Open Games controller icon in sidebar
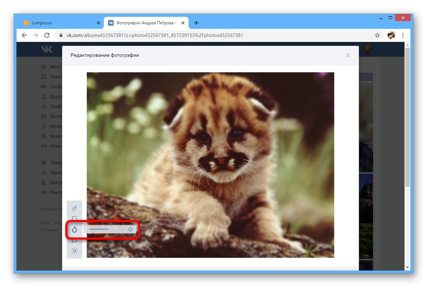The width and height of the screenshot is (427, 287). [x=44, y=146]
